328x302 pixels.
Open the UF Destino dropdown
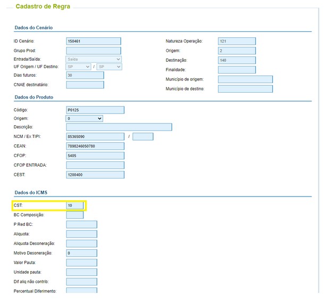[109, 67]
